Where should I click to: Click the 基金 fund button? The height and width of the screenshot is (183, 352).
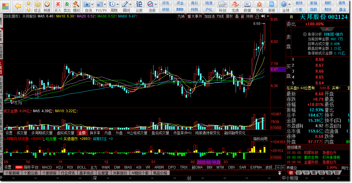click(x=343, y=9)
